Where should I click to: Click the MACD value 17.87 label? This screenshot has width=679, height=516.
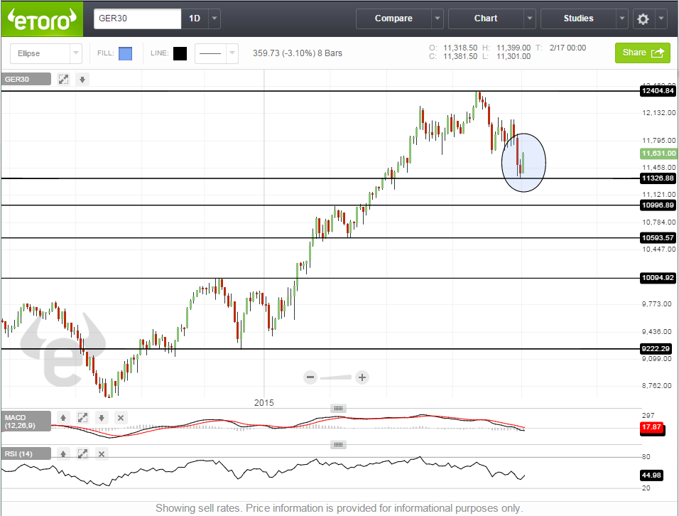(652, 427)
